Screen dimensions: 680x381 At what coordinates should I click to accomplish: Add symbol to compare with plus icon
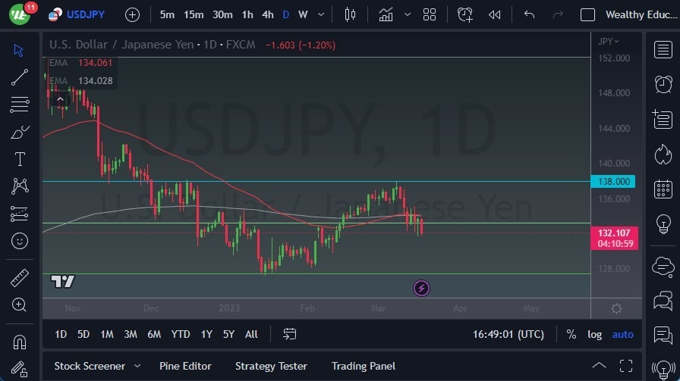click(x=132, y=14)
